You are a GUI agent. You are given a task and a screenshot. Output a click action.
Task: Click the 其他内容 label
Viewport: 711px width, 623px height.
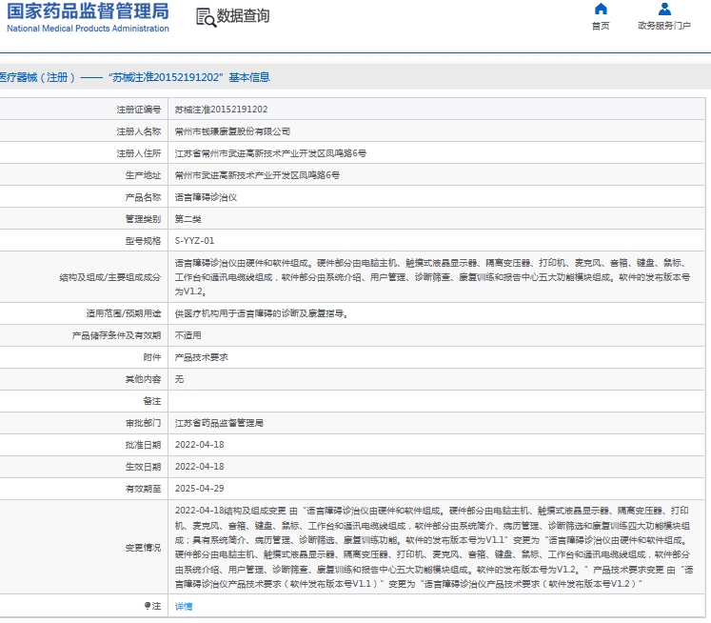144,379
